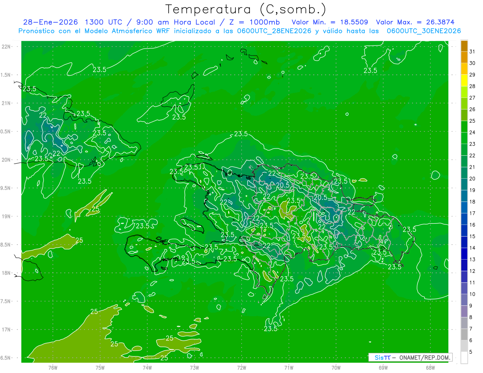The height and width of the screenshot is (373, 483).
Task: Click the title 'Temperatura (C,somb.)'
Action: pos(246,10)
